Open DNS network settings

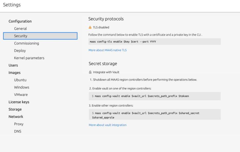click(x=18, y=131)
